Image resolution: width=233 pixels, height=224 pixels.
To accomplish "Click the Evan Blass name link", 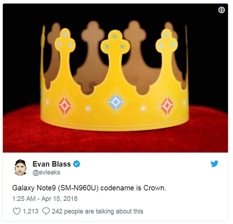I will click(x=52, y=164).
